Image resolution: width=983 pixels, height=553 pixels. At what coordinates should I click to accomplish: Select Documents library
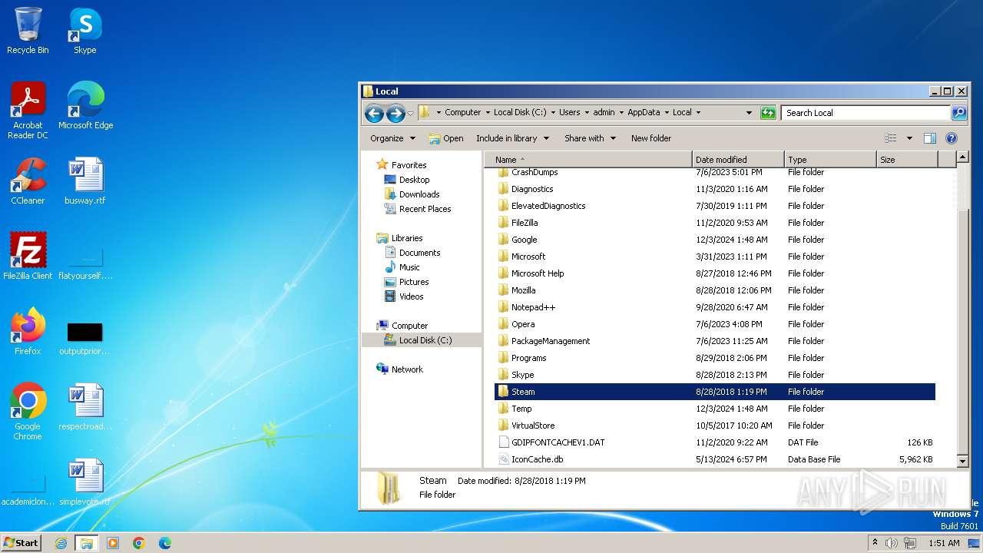click(x=419, y=253)
